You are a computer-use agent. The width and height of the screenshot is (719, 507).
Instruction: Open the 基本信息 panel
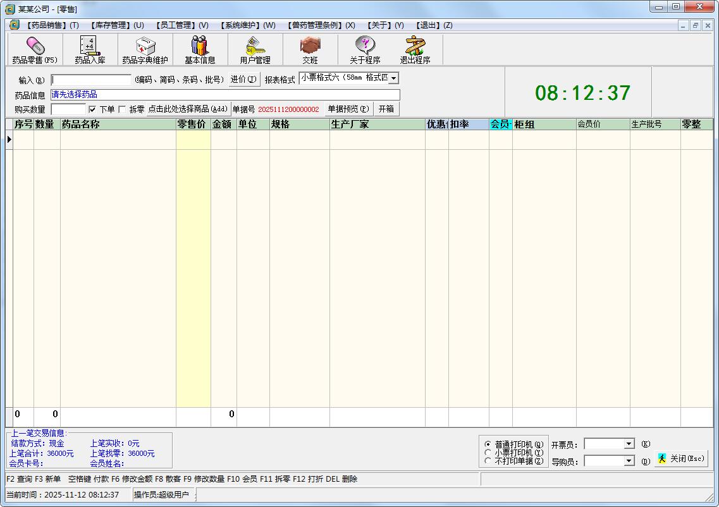(x=199, y=49)
